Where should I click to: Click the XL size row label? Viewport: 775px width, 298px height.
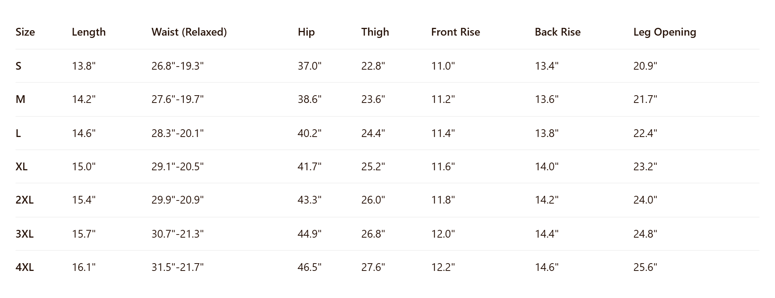tap(22, 167)
